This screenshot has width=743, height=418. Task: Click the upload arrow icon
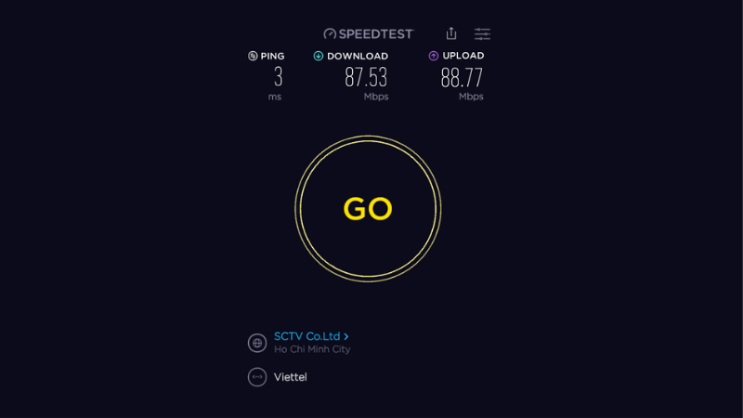pyautogui.click(x=434, y=56)
